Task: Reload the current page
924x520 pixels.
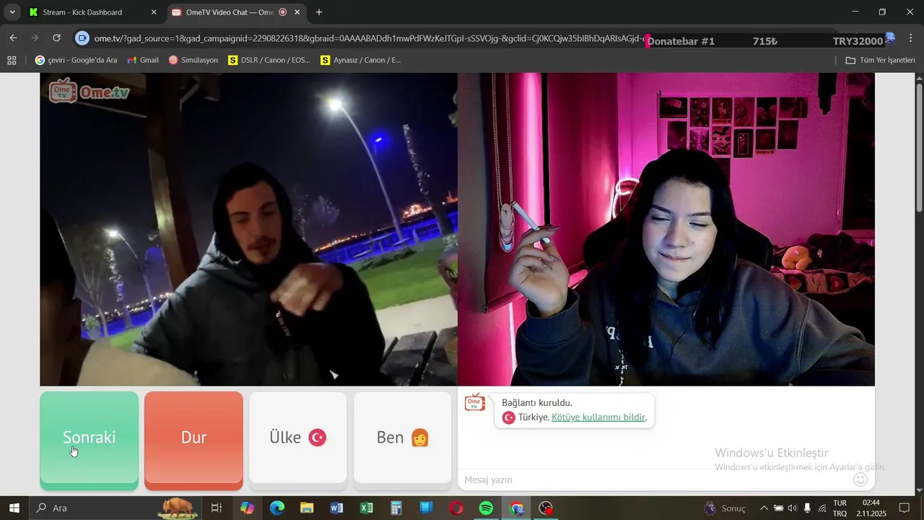Action: (x=56, y=38)
